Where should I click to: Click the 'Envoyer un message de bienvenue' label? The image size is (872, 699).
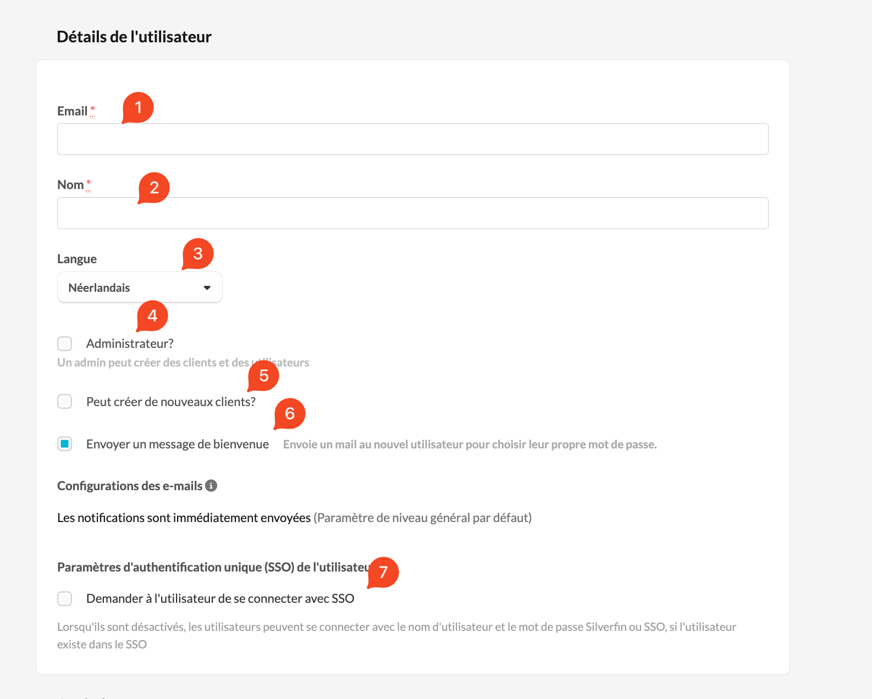coord(178,445)
